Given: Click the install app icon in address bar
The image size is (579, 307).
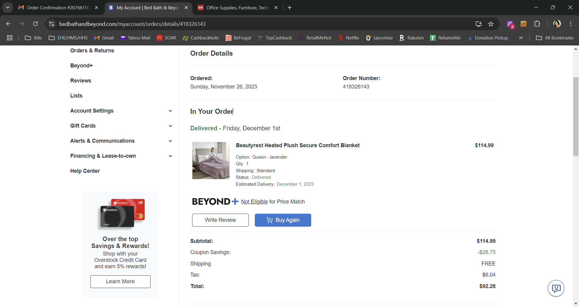Looking at the screenshot, I should coord(479,24).
